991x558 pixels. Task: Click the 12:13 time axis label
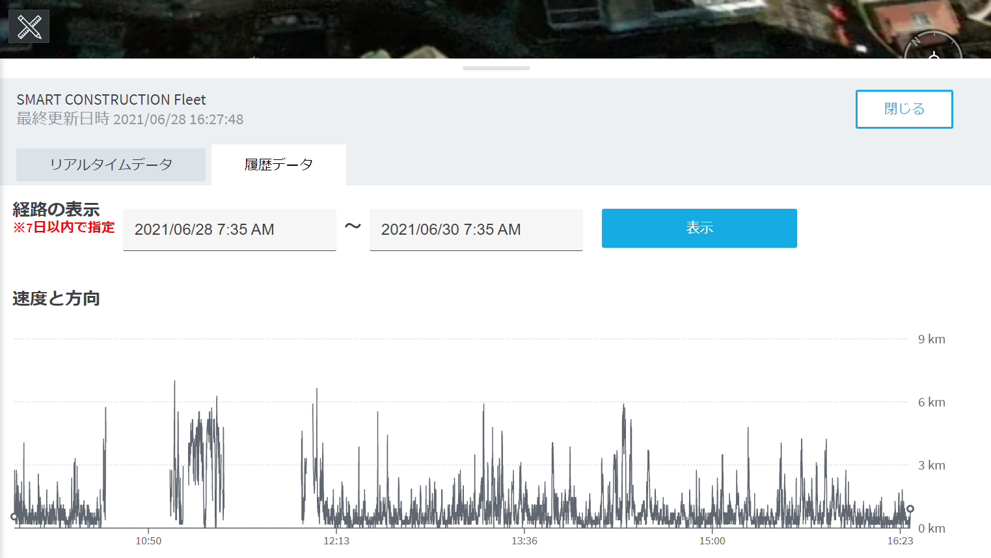coord(336,541)
